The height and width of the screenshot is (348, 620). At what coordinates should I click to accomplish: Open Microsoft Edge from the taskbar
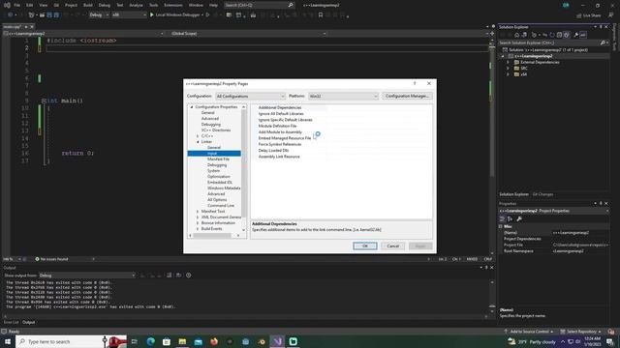pos(151,341)
